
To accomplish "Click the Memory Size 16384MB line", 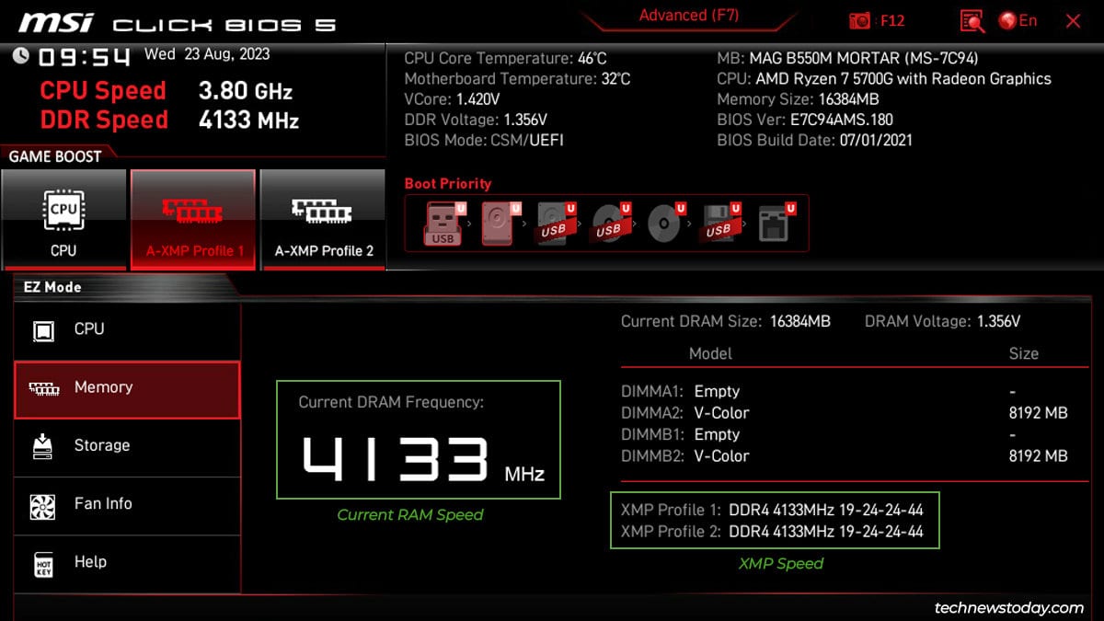I will click(798, 99).
